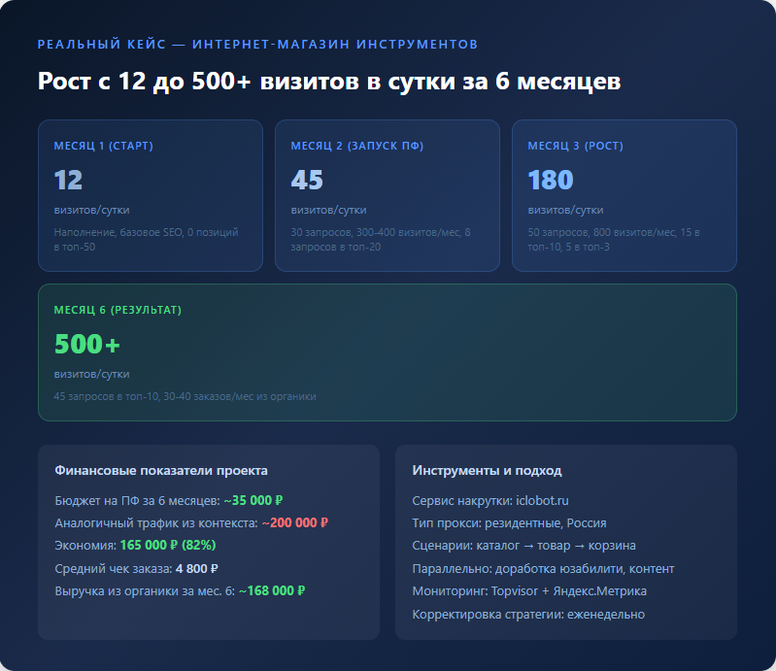Click the red '~200 000 ₽' amount

[295, 523]
